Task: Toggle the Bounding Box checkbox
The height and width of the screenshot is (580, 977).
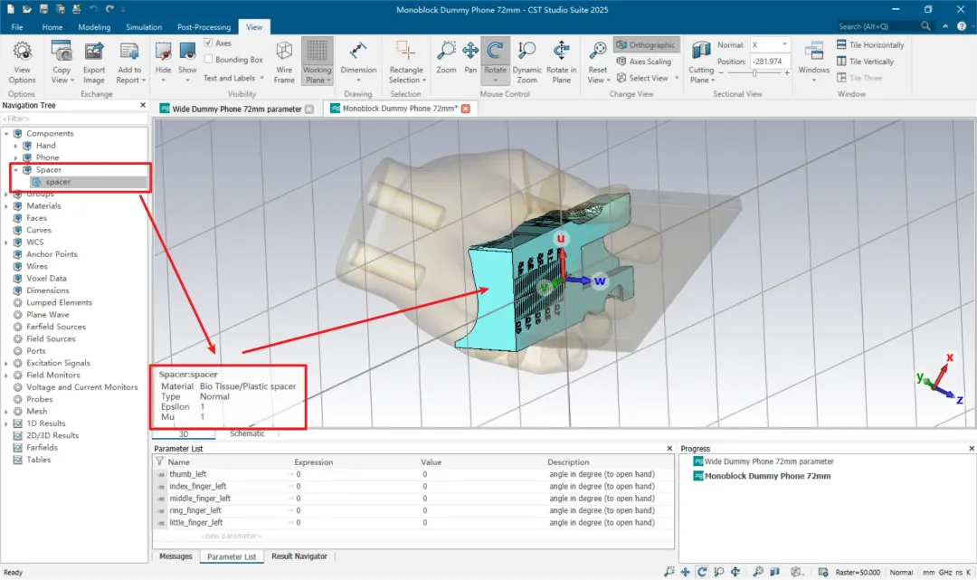Action: click(x=209, y=59)
